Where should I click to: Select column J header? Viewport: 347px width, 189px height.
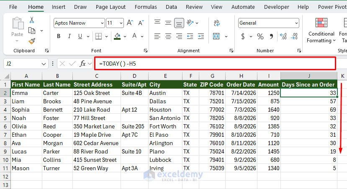309,76
